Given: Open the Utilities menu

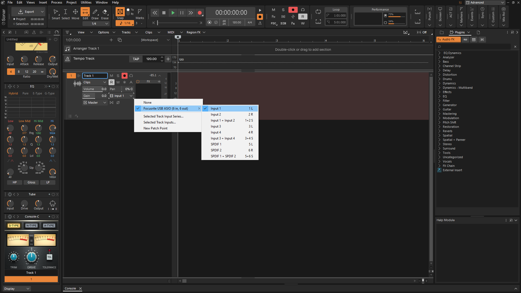Looking at the screenshot, I should (86, 2).
